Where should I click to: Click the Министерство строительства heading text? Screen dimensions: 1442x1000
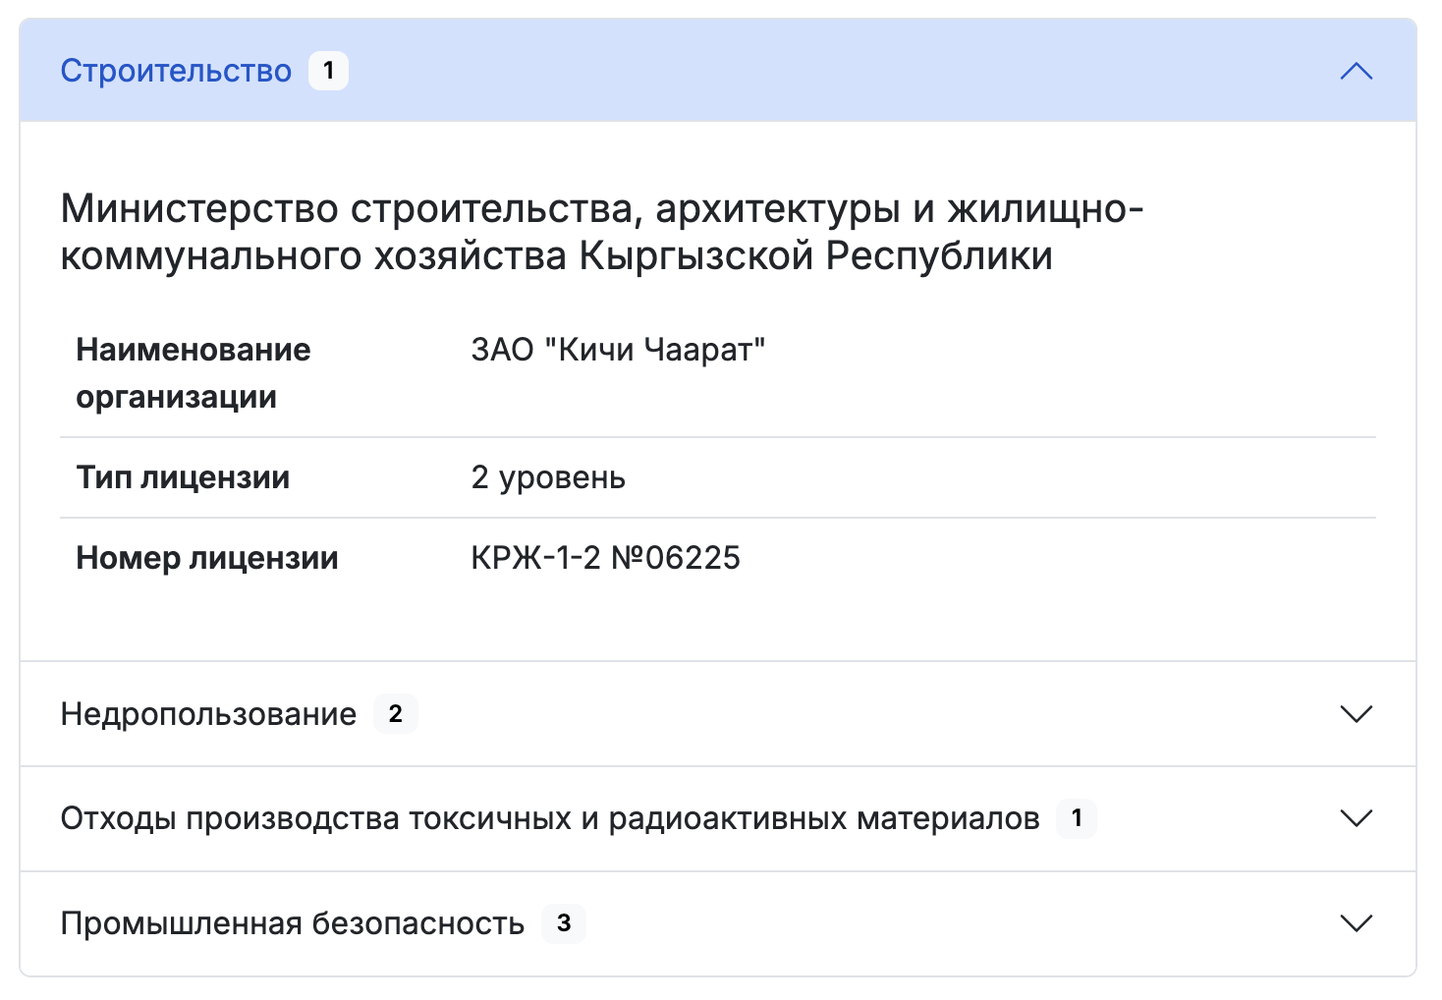(601, 232)
